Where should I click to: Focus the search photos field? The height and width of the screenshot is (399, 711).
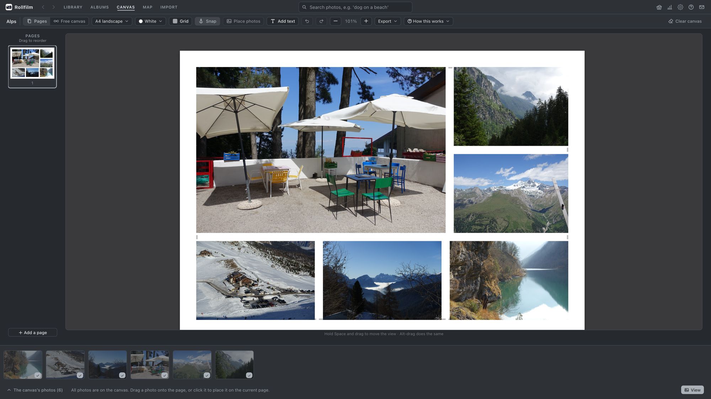[355, 7]
